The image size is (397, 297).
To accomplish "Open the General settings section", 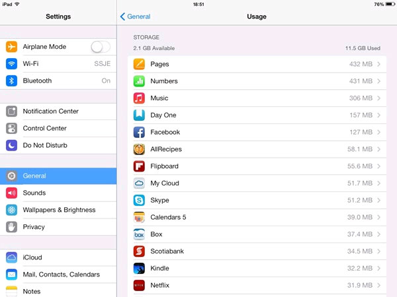I will pos(58,176).
